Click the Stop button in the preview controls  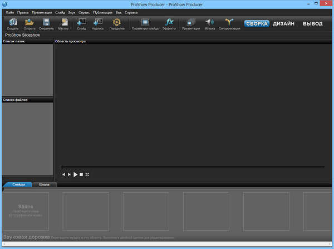[81, 174]
